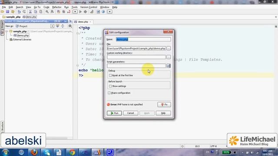This screenshot has height=156, width=278.
Task: Open Google Chrome from the taskbar
Action: tap(72, 152)
